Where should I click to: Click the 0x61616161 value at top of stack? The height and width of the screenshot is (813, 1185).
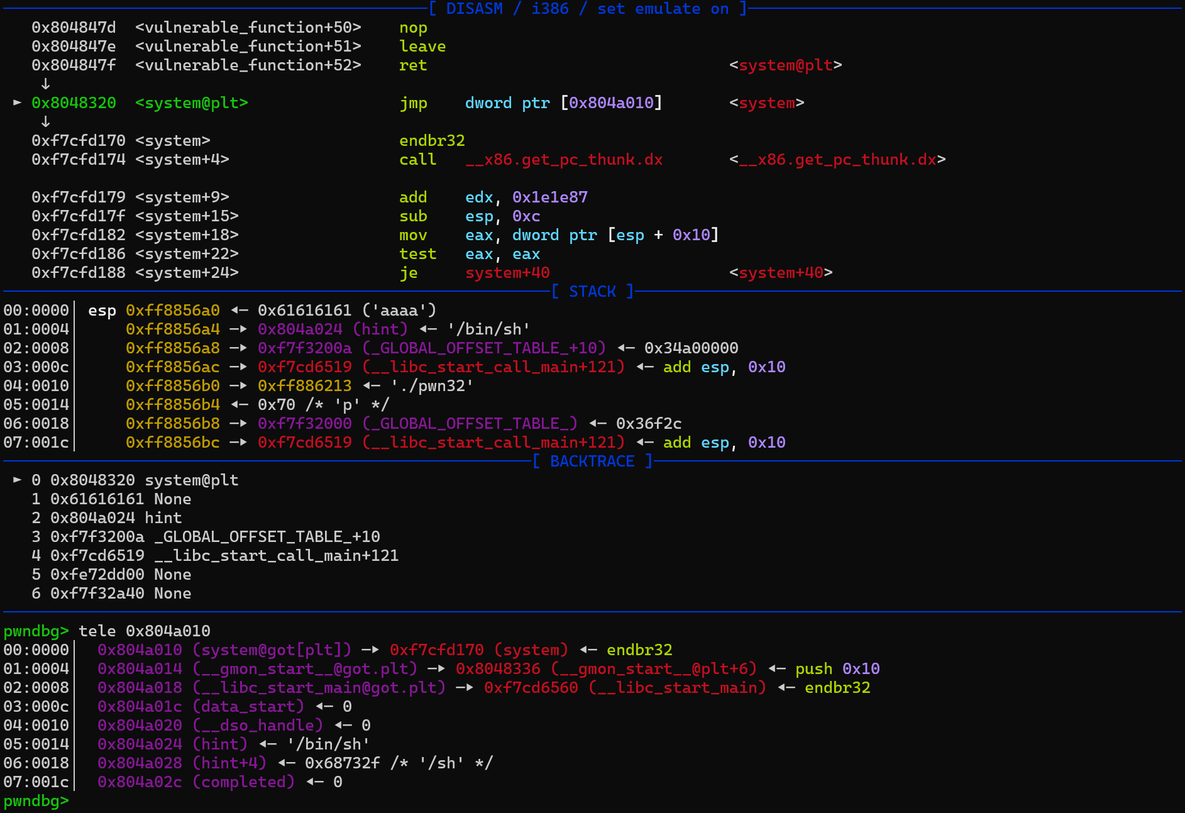[304, 311]
